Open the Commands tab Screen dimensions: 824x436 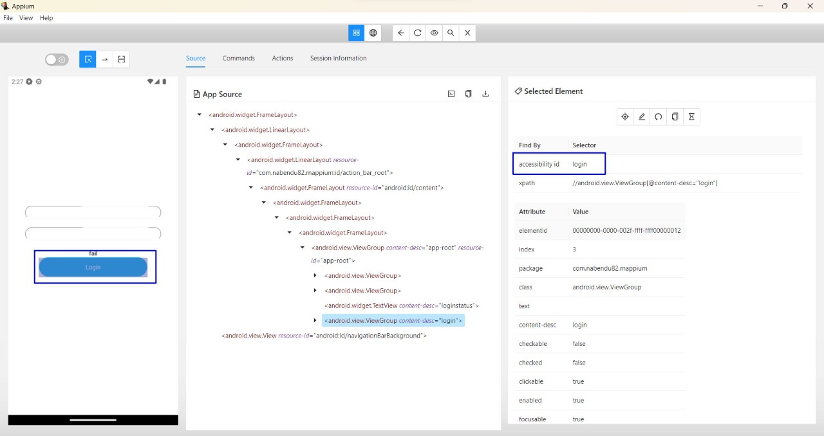point(239,58)
